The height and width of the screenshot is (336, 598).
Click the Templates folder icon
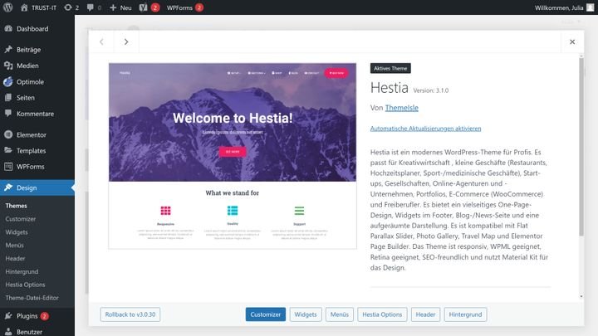[8, 150]
